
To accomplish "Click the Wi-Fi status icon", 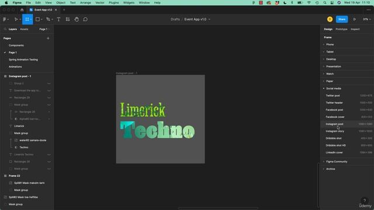I will click(x=309, y=2).
